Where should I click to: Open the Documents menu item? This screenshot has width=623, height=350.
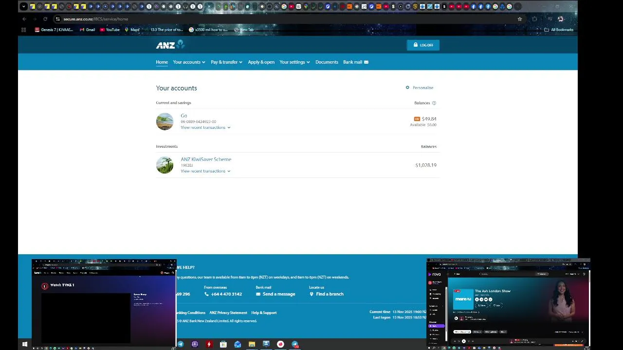327,62
